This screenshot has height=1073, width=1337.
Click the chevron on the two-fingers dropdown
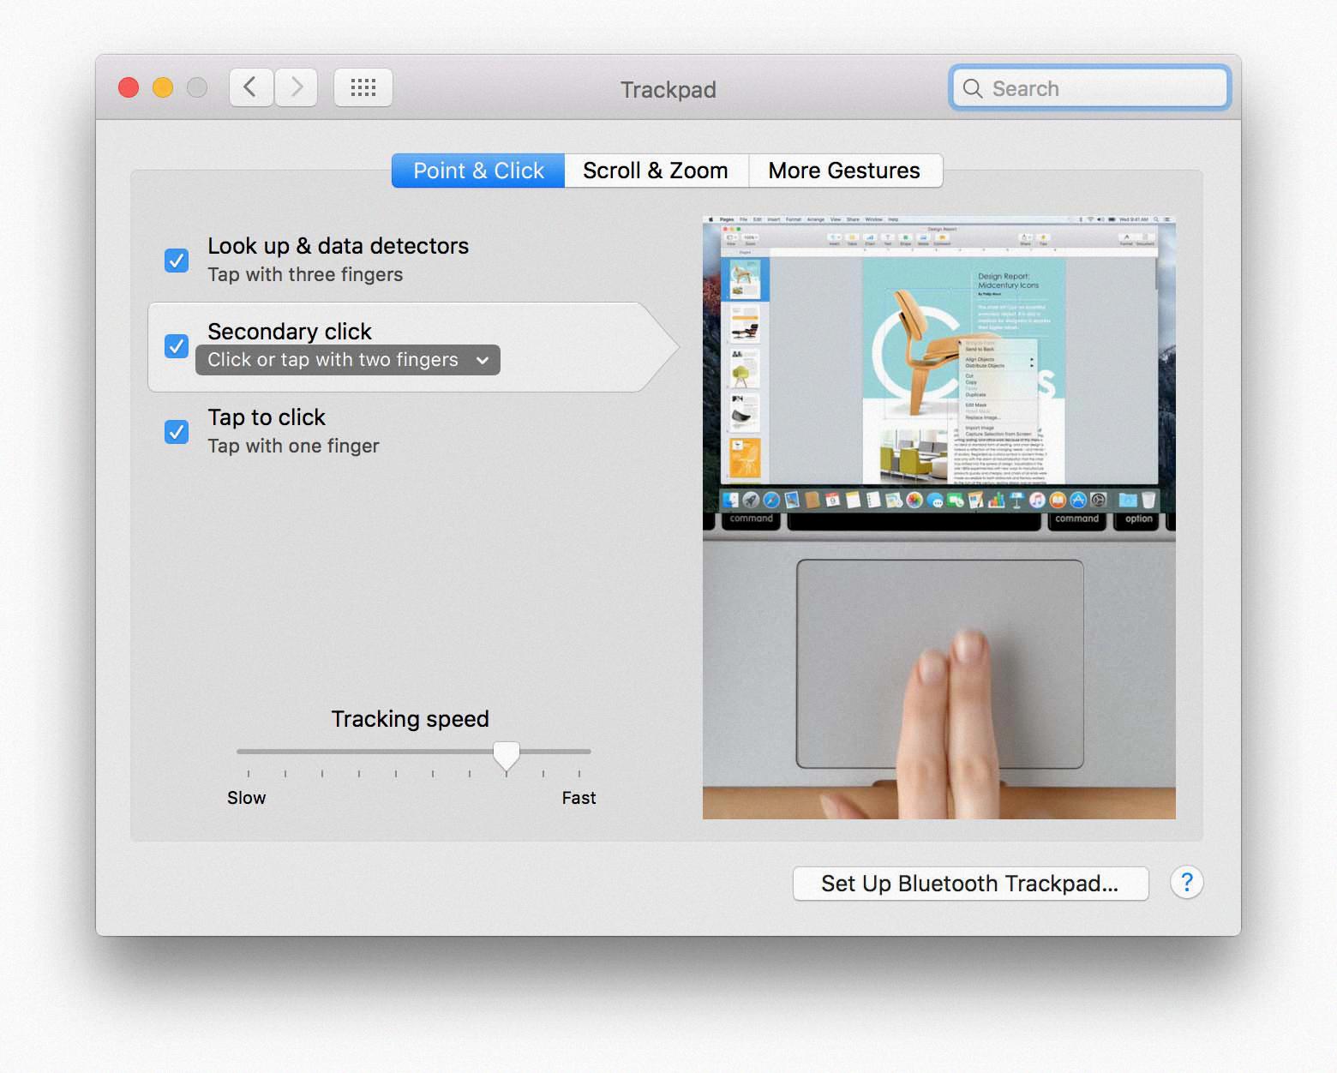482,360
